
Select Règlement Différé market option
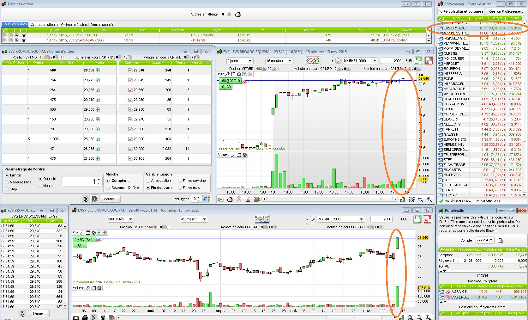[108, 188]
